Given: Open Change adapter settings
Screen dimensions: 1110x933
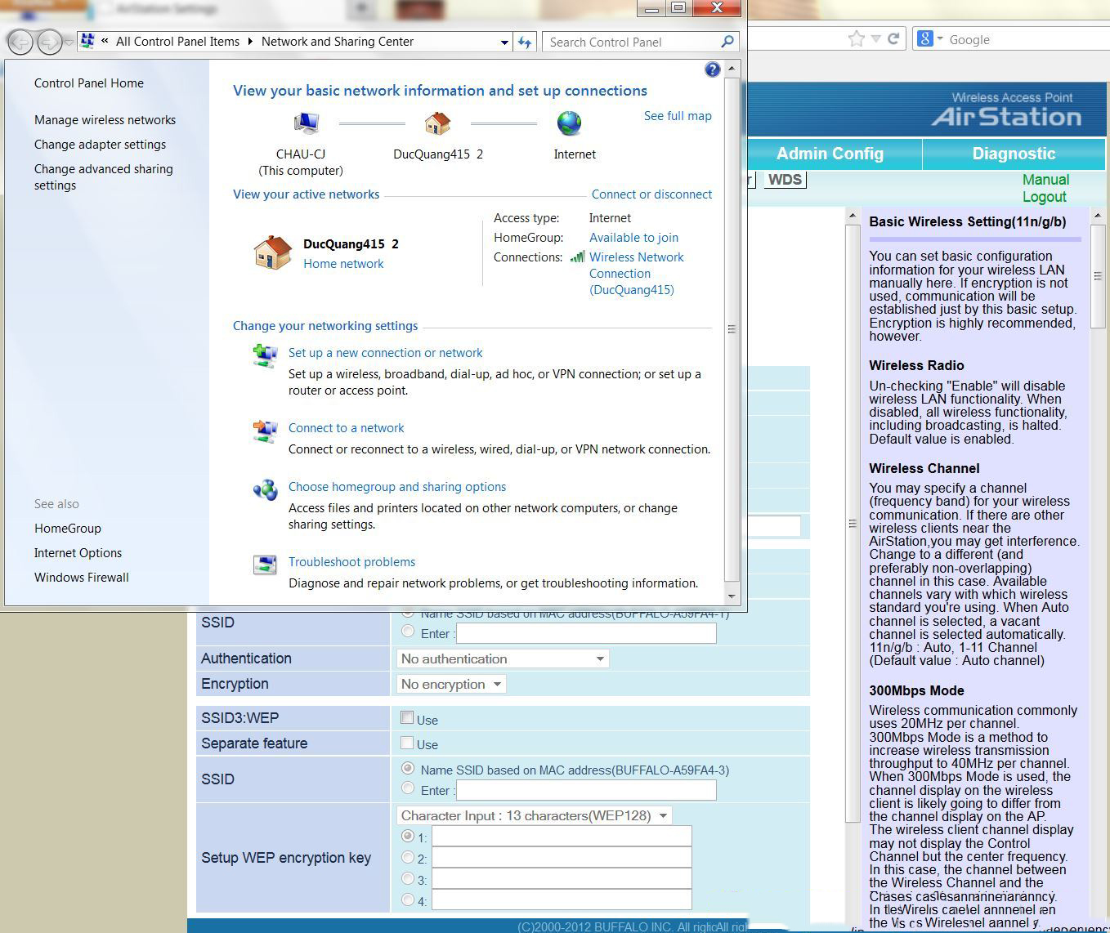Looking at the screenshot, I should pos(100,145).
